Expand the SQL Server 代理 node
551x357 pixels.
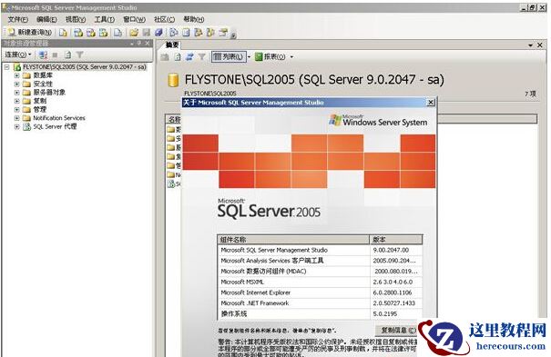[x=16, y=127]
